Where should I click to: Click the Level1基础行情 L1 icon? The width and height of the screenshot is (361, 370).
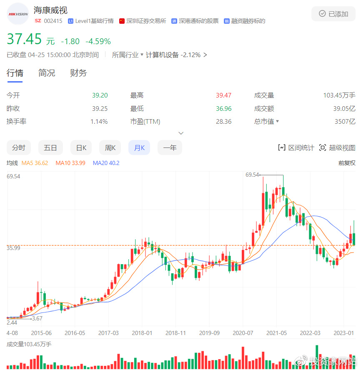click(70, 21)
